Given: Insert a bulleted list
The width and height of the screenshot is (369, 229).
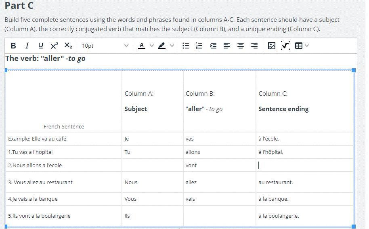Looking at the screenshot, I should [186, 46].
